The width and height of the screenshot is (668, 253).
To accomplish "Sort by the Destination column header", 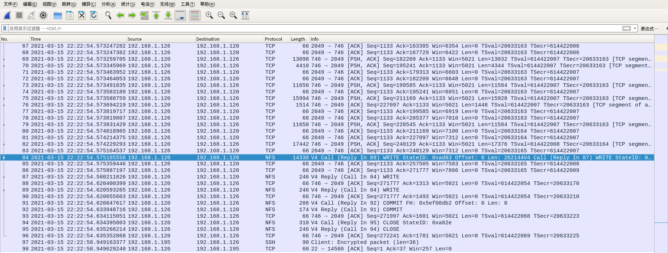I will (229, 39).
